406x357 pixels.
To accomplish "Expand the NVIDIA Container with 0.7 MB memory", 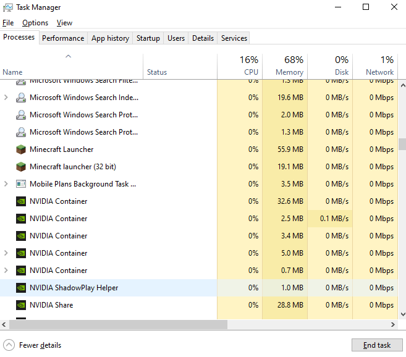I will 6,271.
